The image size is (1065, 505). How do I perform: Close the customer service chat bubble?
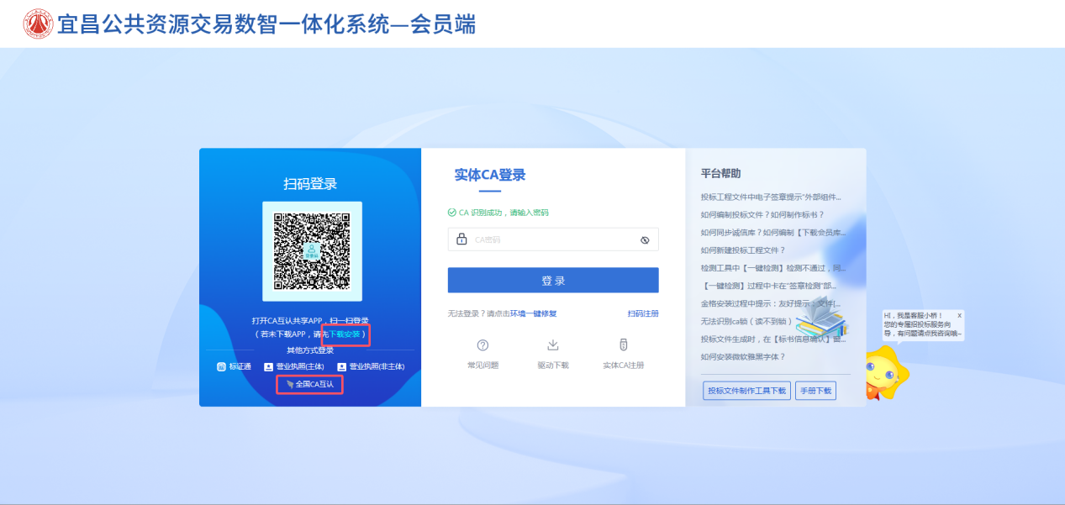[959, 315]
